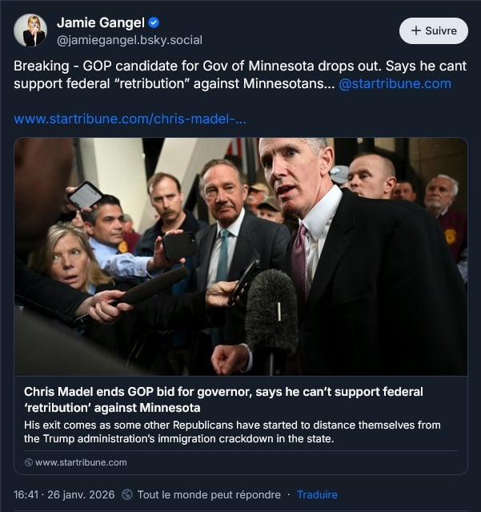This screenshot has width=481, height=512.
Task: Click the card description about his exit
Action: pos(232,432)
